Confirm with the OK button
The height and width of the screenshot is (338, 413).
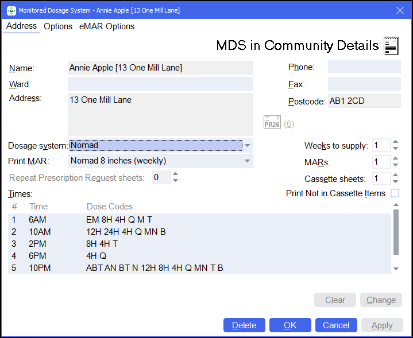(x=290, y=325)
